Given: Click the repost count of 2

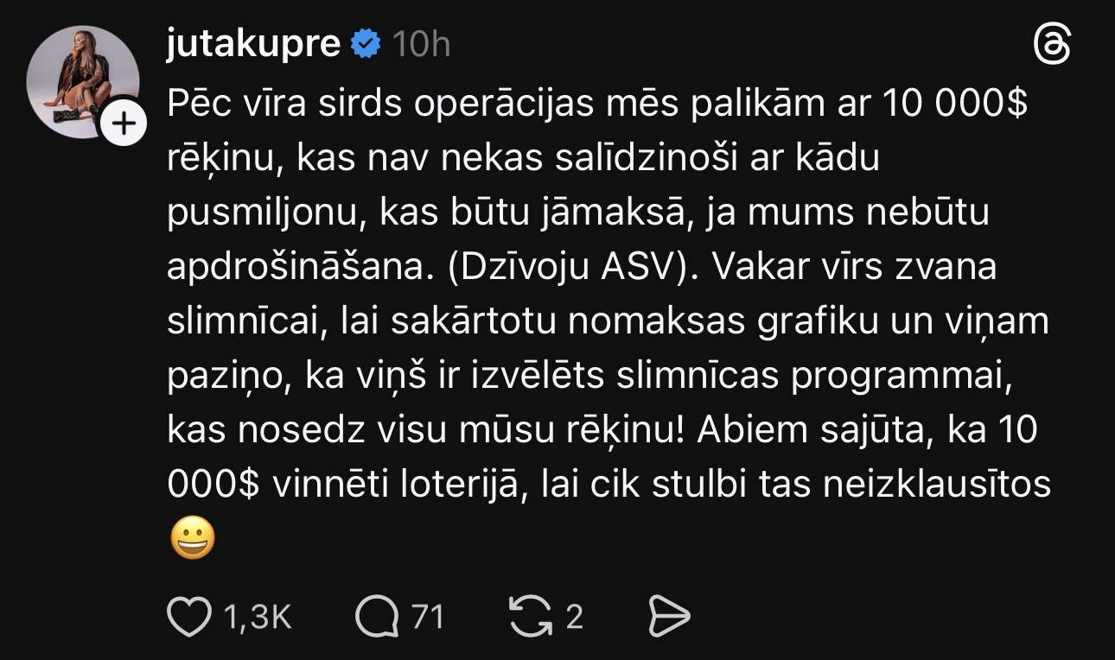Looking at the screenshot, I should point(574,618).
